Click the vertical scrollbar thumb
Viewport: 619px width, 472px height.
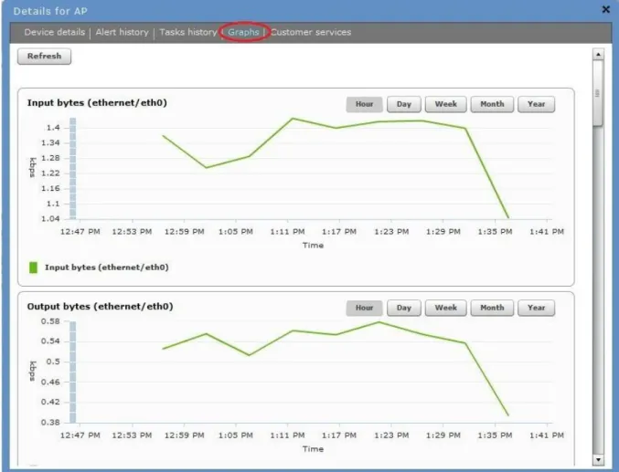[x=598, y=93]
